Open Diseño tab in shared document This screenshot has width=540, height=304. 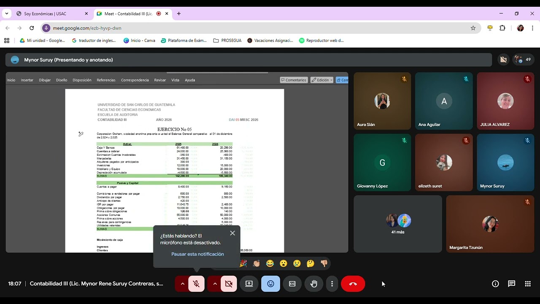62,80
